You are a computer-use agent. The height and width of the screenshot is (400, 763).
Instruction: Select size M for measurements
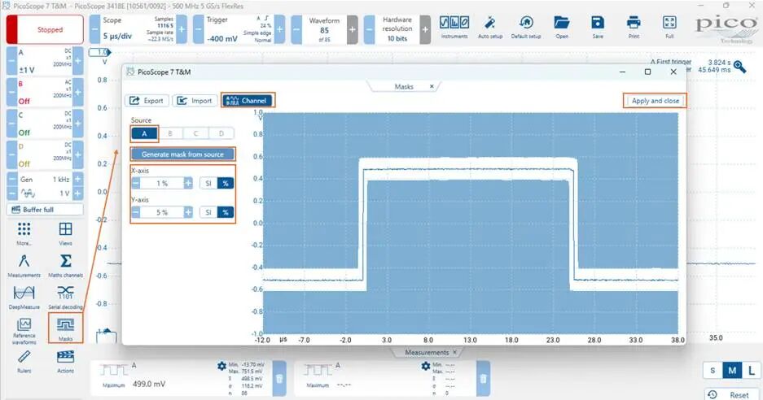732,371
